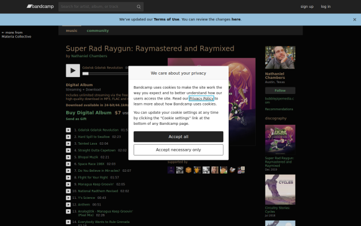
Task: Play track 9 Managua Keep Groovin'
Action: (69, 184)
